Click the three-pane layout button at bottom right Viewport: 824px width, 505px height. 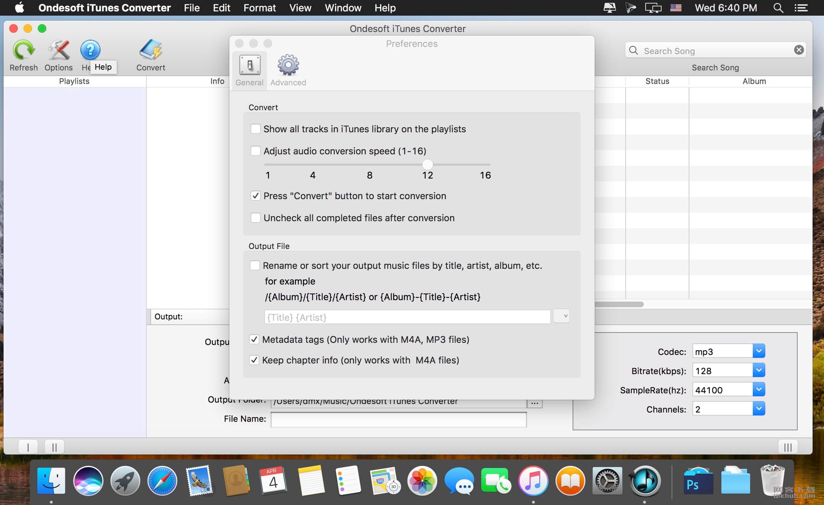[x=788, y=447]
